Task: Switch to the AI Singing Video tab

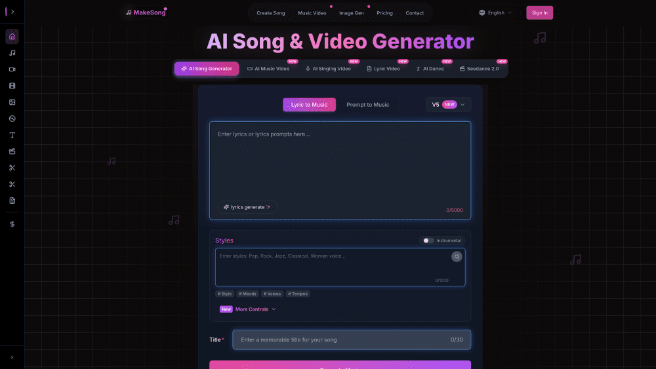Action: coord(328,69)
